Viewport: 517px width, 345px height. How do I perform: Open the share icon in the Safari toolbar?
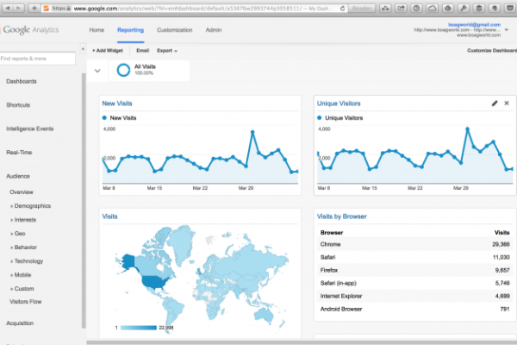[x=401, y=8]
